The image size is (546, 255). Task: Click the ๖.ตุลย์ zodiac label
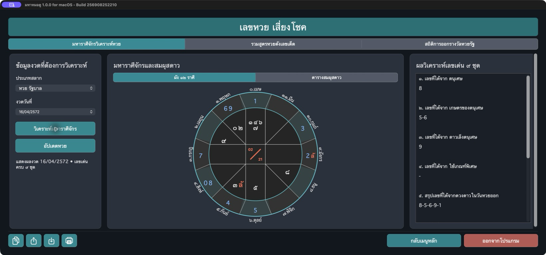click(255, 220)
